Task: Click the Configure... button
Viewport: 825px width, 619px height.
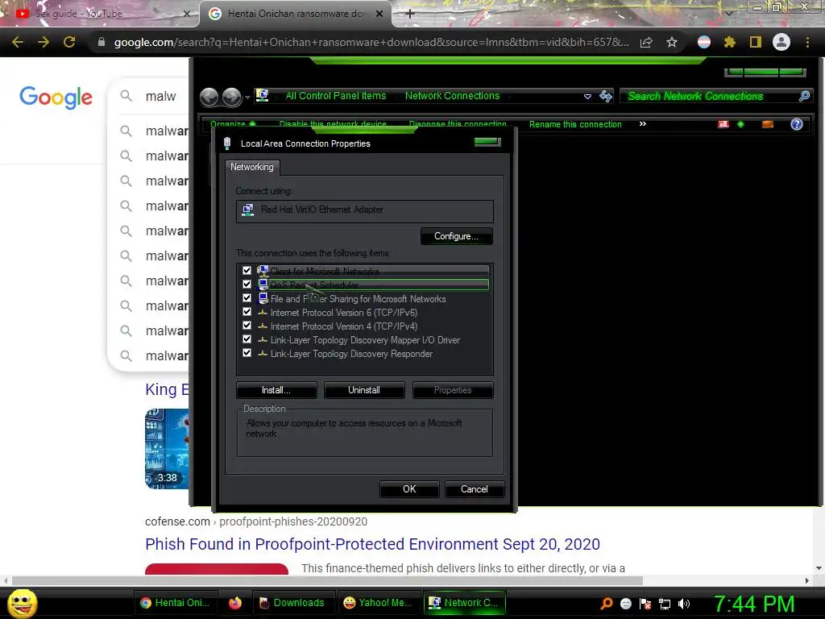Action: [x=456, y=236]
